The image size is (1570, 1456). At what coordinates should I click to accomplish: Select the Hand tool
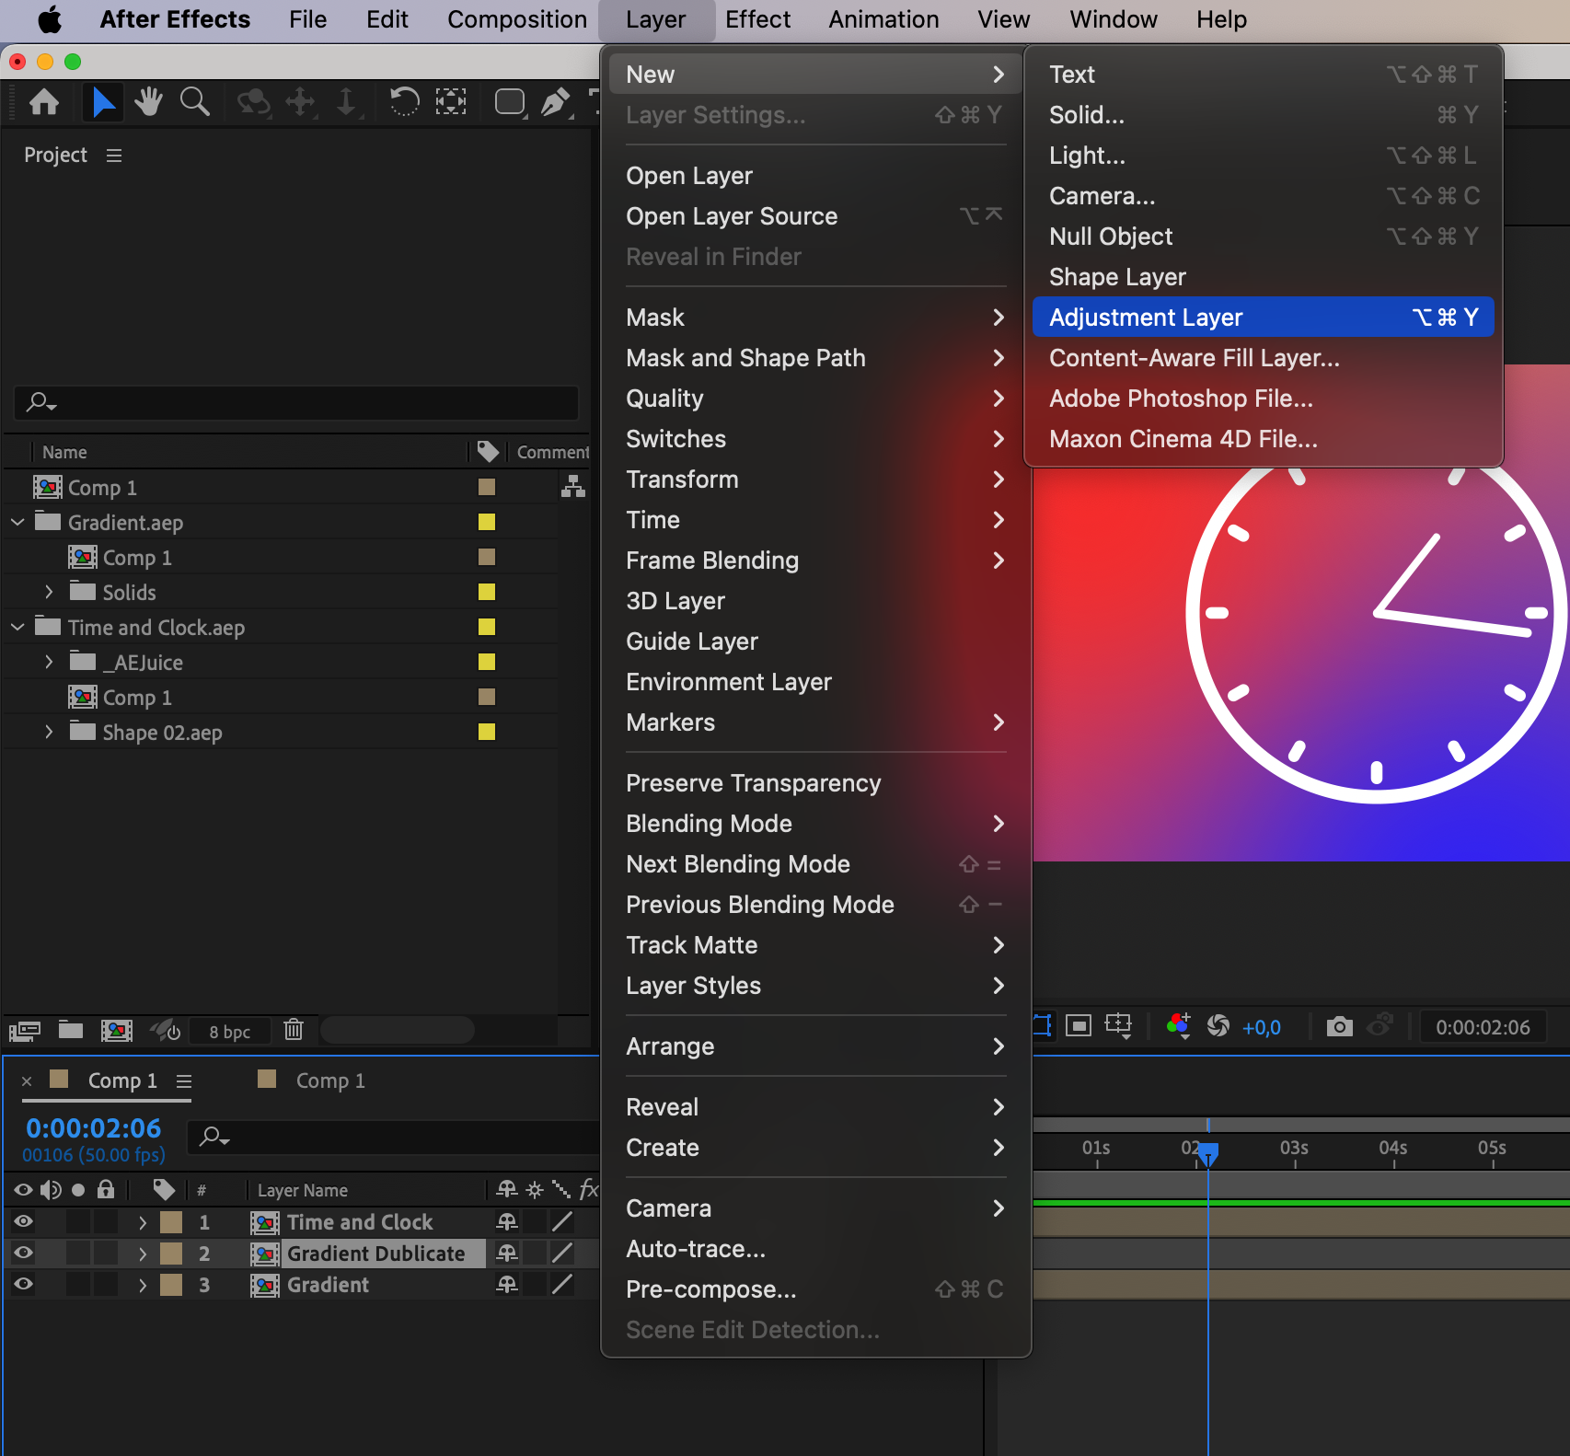pyautogui.click(x=148, y=102)
